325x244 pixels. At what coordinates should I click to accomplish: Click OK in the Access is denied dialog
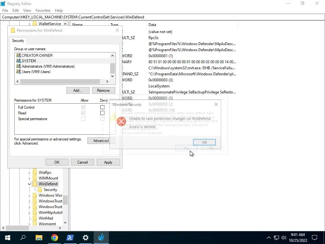click(204, 142)
